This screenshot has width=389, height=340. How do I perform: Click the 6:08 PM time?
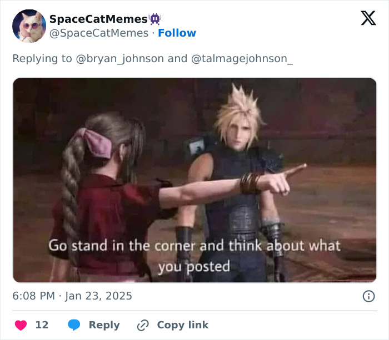34,296
